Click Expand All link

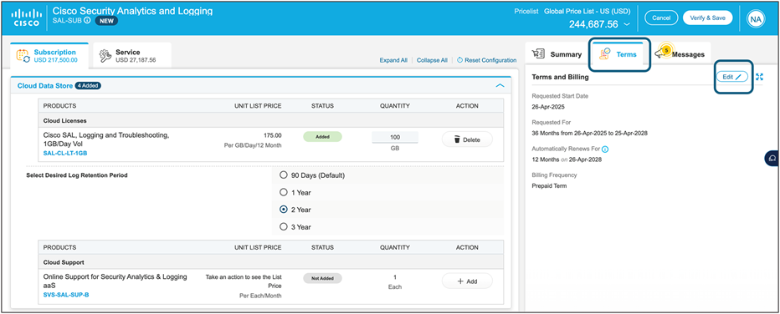point(393,60)
